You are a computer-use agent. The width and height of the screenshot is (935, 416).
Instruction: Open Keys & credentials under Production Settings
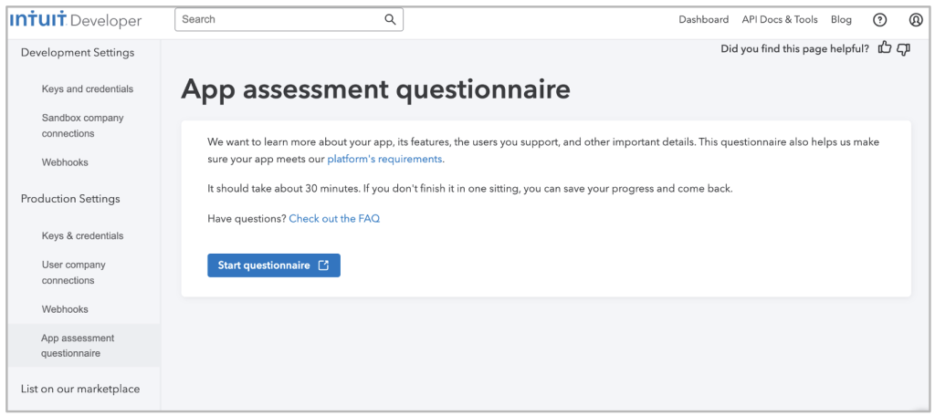coord(83,235)
